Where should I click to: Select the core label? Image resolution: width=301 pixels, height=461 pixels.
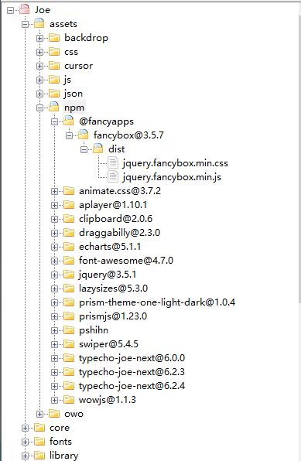(x=60, y=428)
